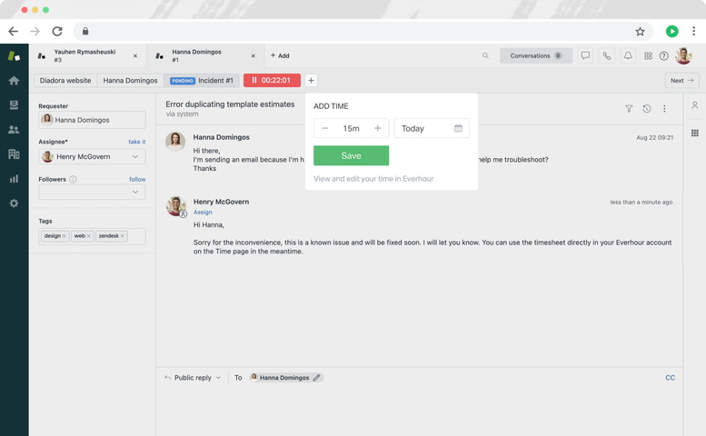706x436 pixels.
Task: Open the notifications bell icon
Action: 628,55
